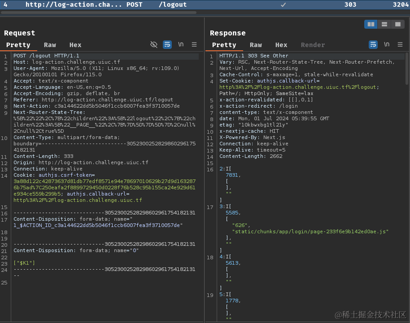Toggle word wrap icon in Request panel
The image size is (410, 323).
[167, 44]
